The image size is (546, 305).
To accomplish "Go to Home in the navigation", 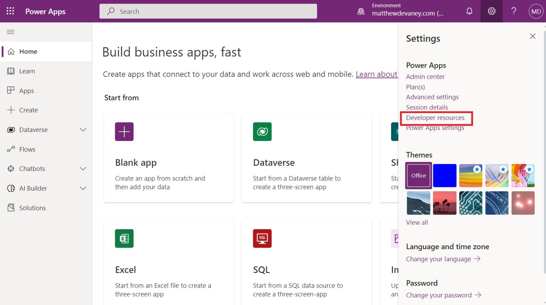I will click(x=28, y=51).
